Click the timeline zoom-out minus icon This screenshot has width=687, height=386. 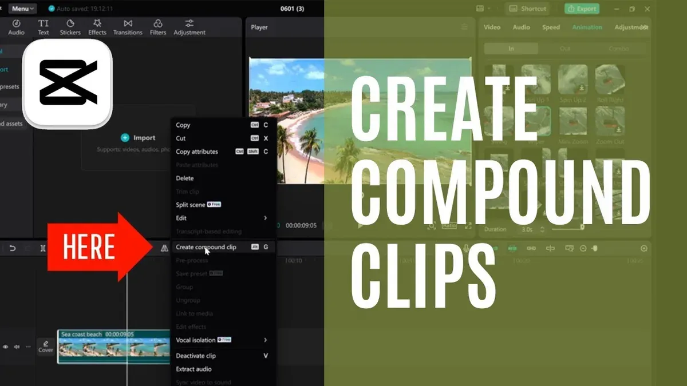[x=583, y=248]
